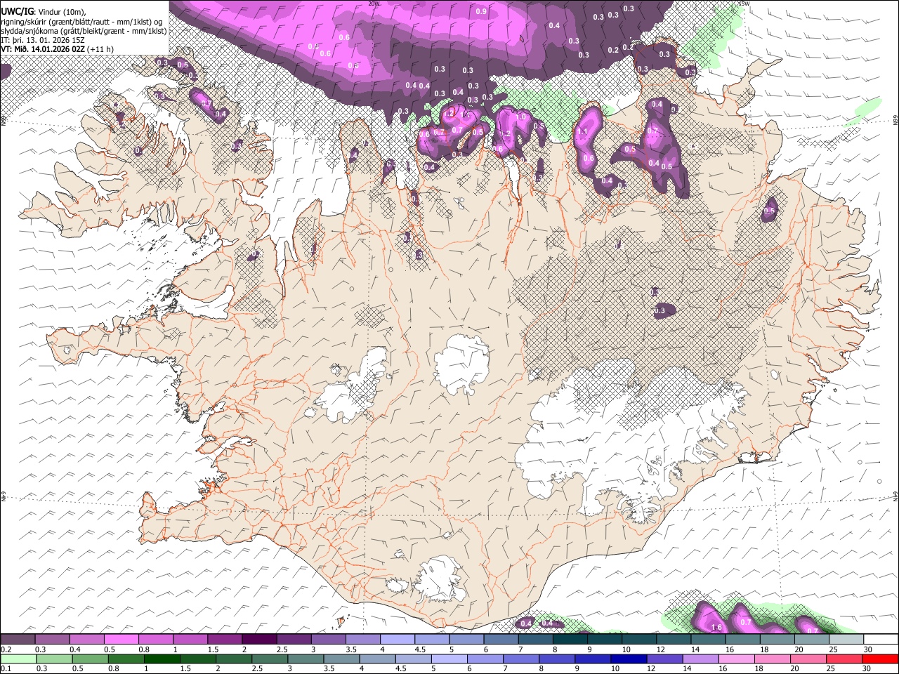This screenshot has height=674, width=899.
Task: Pick the palest green 0.1 swatch in the rain scale
Action: coord(18,659)
